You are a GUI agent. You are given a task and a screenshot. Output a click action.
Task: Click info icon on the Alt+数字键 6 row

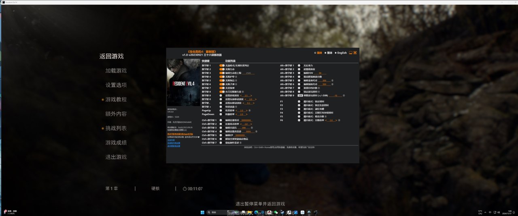(332, 84)
